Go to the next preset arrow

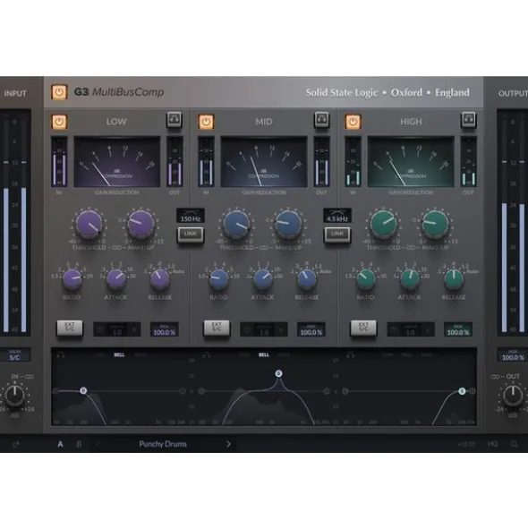(x=228, y=444)
